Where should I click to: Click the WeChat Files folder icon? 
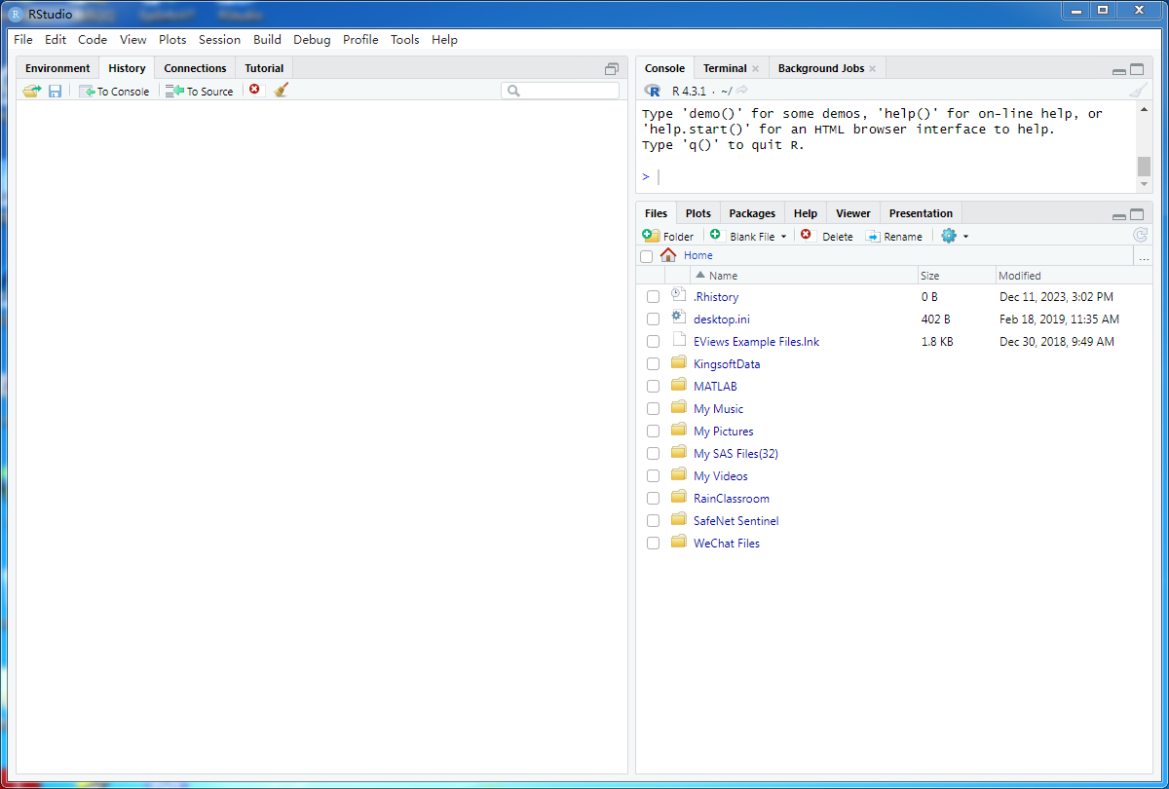[x=679, y=542]
